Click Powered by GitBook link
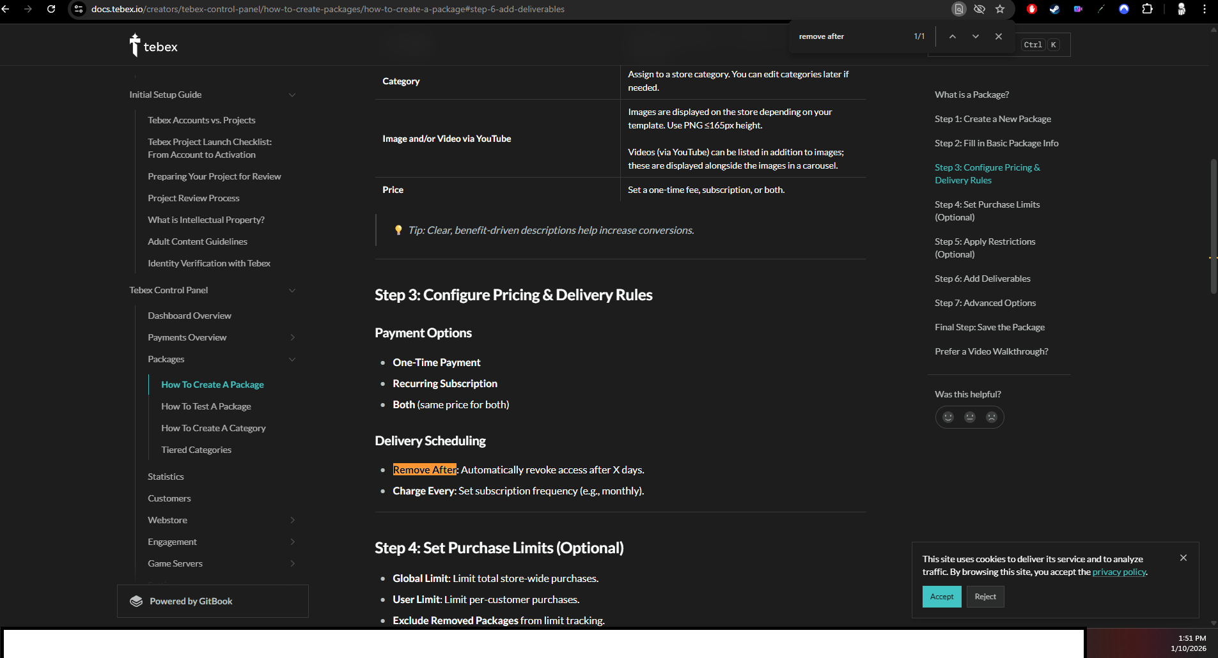 pyautogui.click(x=213, y=601)
